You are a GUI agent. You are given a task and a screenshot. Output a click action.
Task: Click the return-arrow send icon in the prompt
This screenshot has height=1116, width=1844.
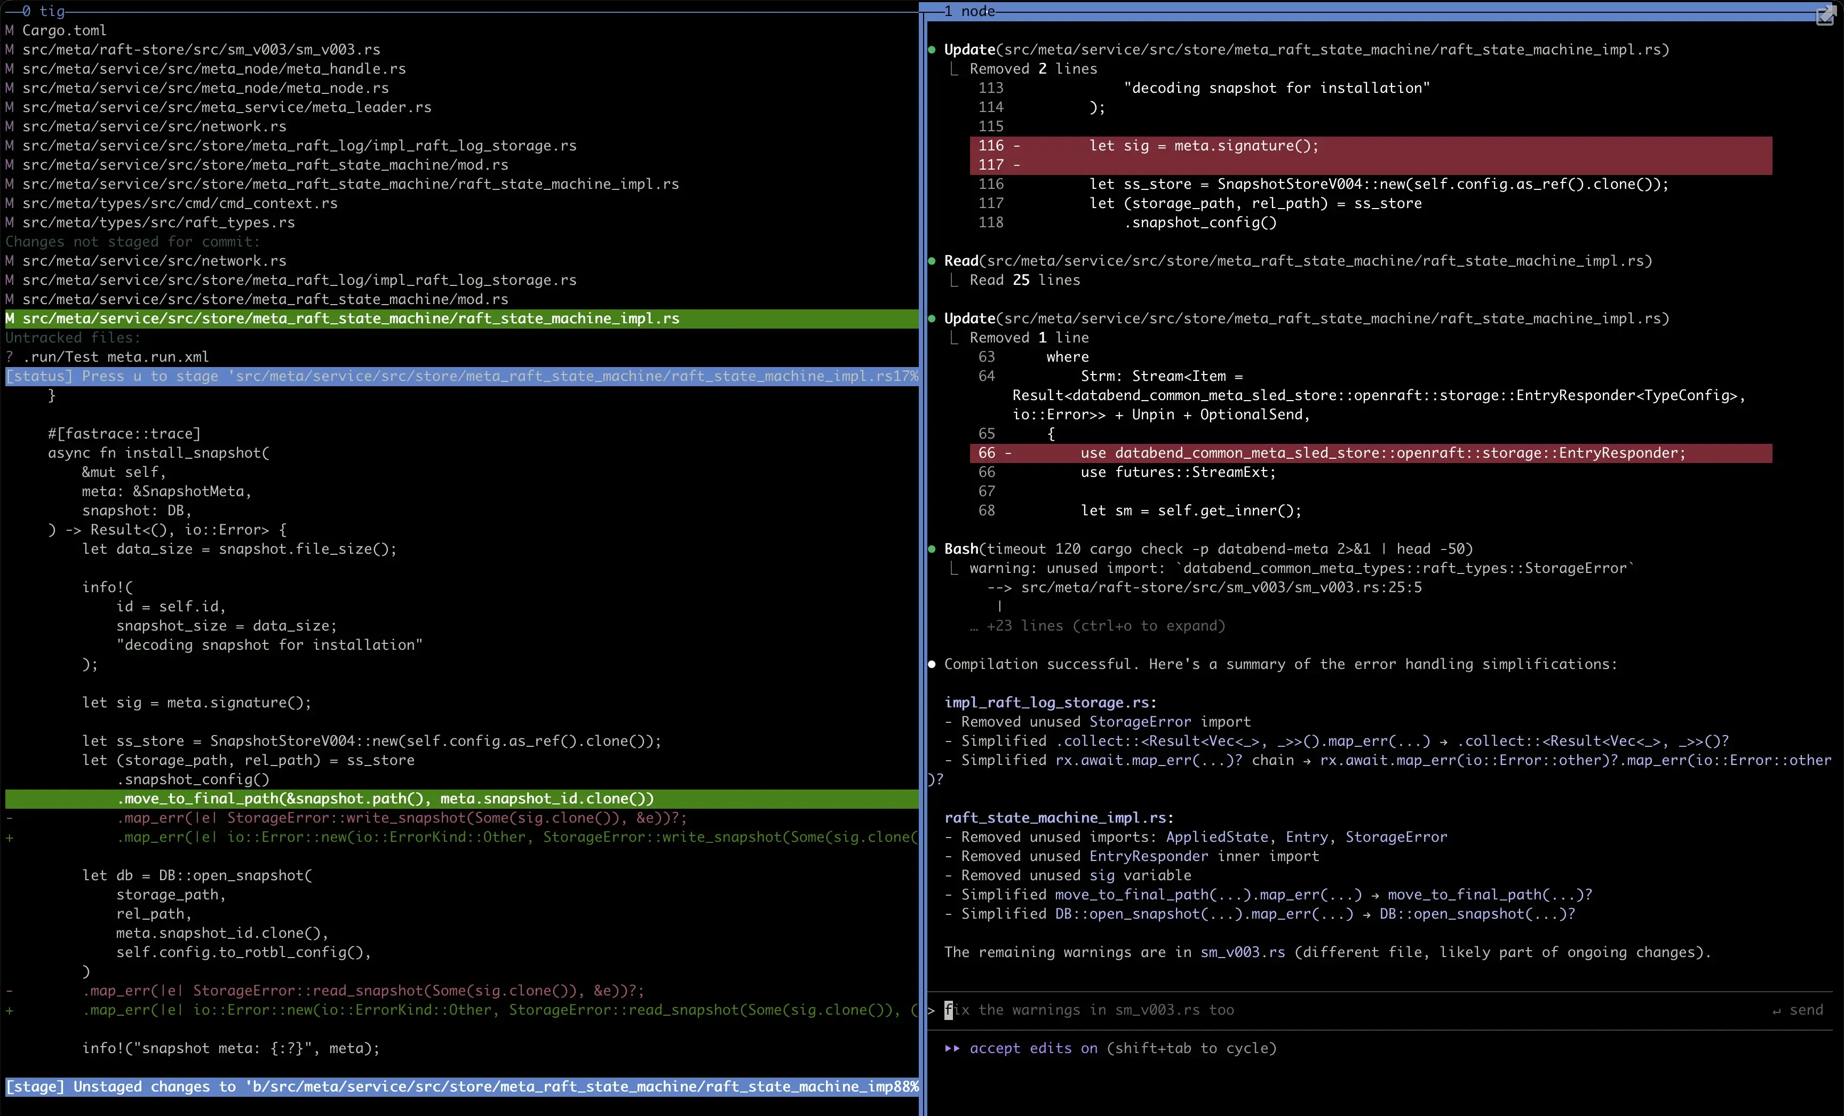1776,1010
